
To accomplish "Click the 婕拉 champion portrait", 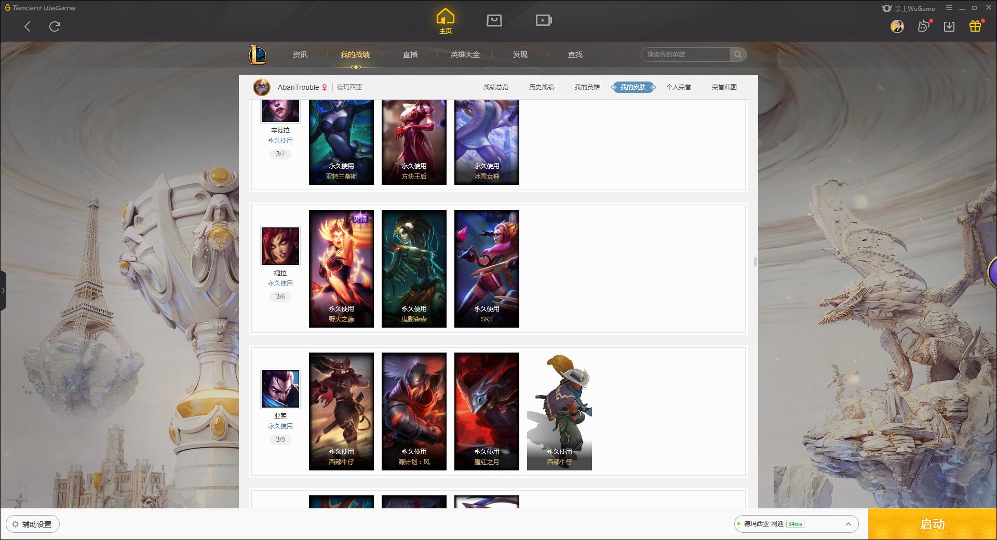I will pyautogui.click(x=280, y=246).
